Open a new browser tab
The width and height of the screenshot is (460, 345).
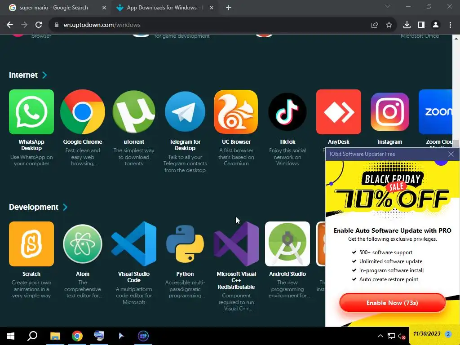click(229, 8)
